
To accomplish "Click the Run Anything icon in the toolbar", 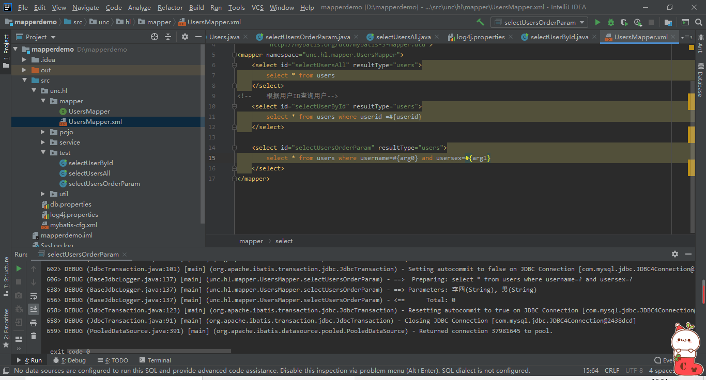I will [x=685, y=22].
